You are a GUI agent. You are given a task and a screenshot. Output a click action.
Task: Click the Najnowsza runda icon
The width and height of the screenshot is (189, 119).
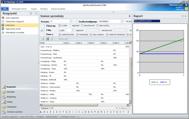point(3,29)
